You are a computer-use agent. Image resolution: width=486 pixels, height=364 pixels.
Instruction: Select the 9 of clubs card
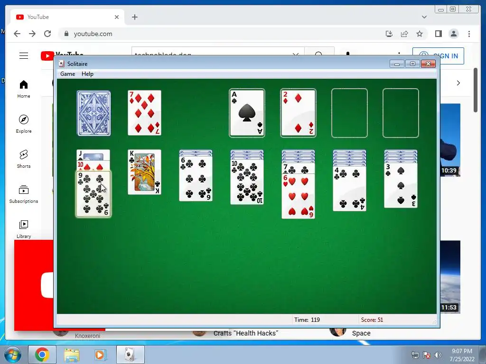pyautogui.click(x=93, y=194)
